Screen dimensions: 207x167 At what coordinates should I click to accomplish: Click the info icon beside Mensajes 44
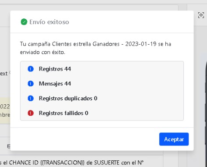click(x=31, y=84)
